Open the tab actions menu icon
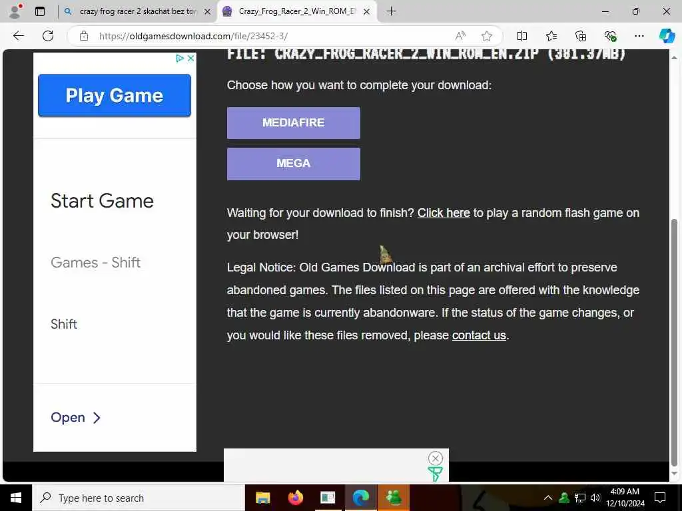This screenshot has height=511, width=682. click(x=40, y=12)
